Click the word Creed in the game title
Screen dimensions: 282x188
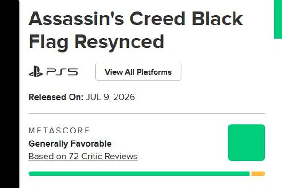point(157,19)
